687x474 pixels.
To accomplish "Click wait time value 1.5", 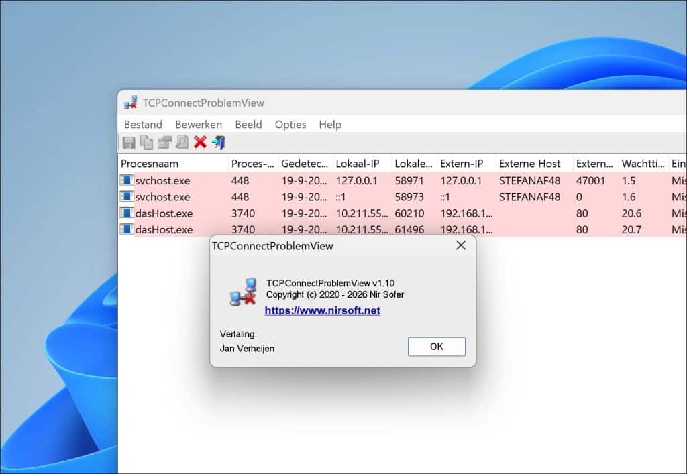I will (628, 181).
